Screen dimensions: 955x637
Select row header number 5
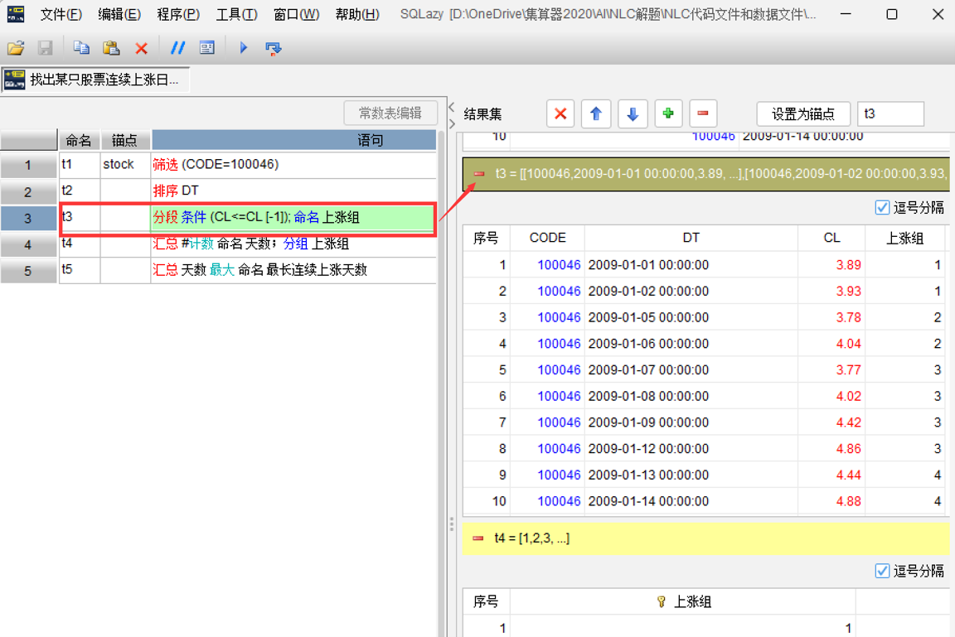29,270
